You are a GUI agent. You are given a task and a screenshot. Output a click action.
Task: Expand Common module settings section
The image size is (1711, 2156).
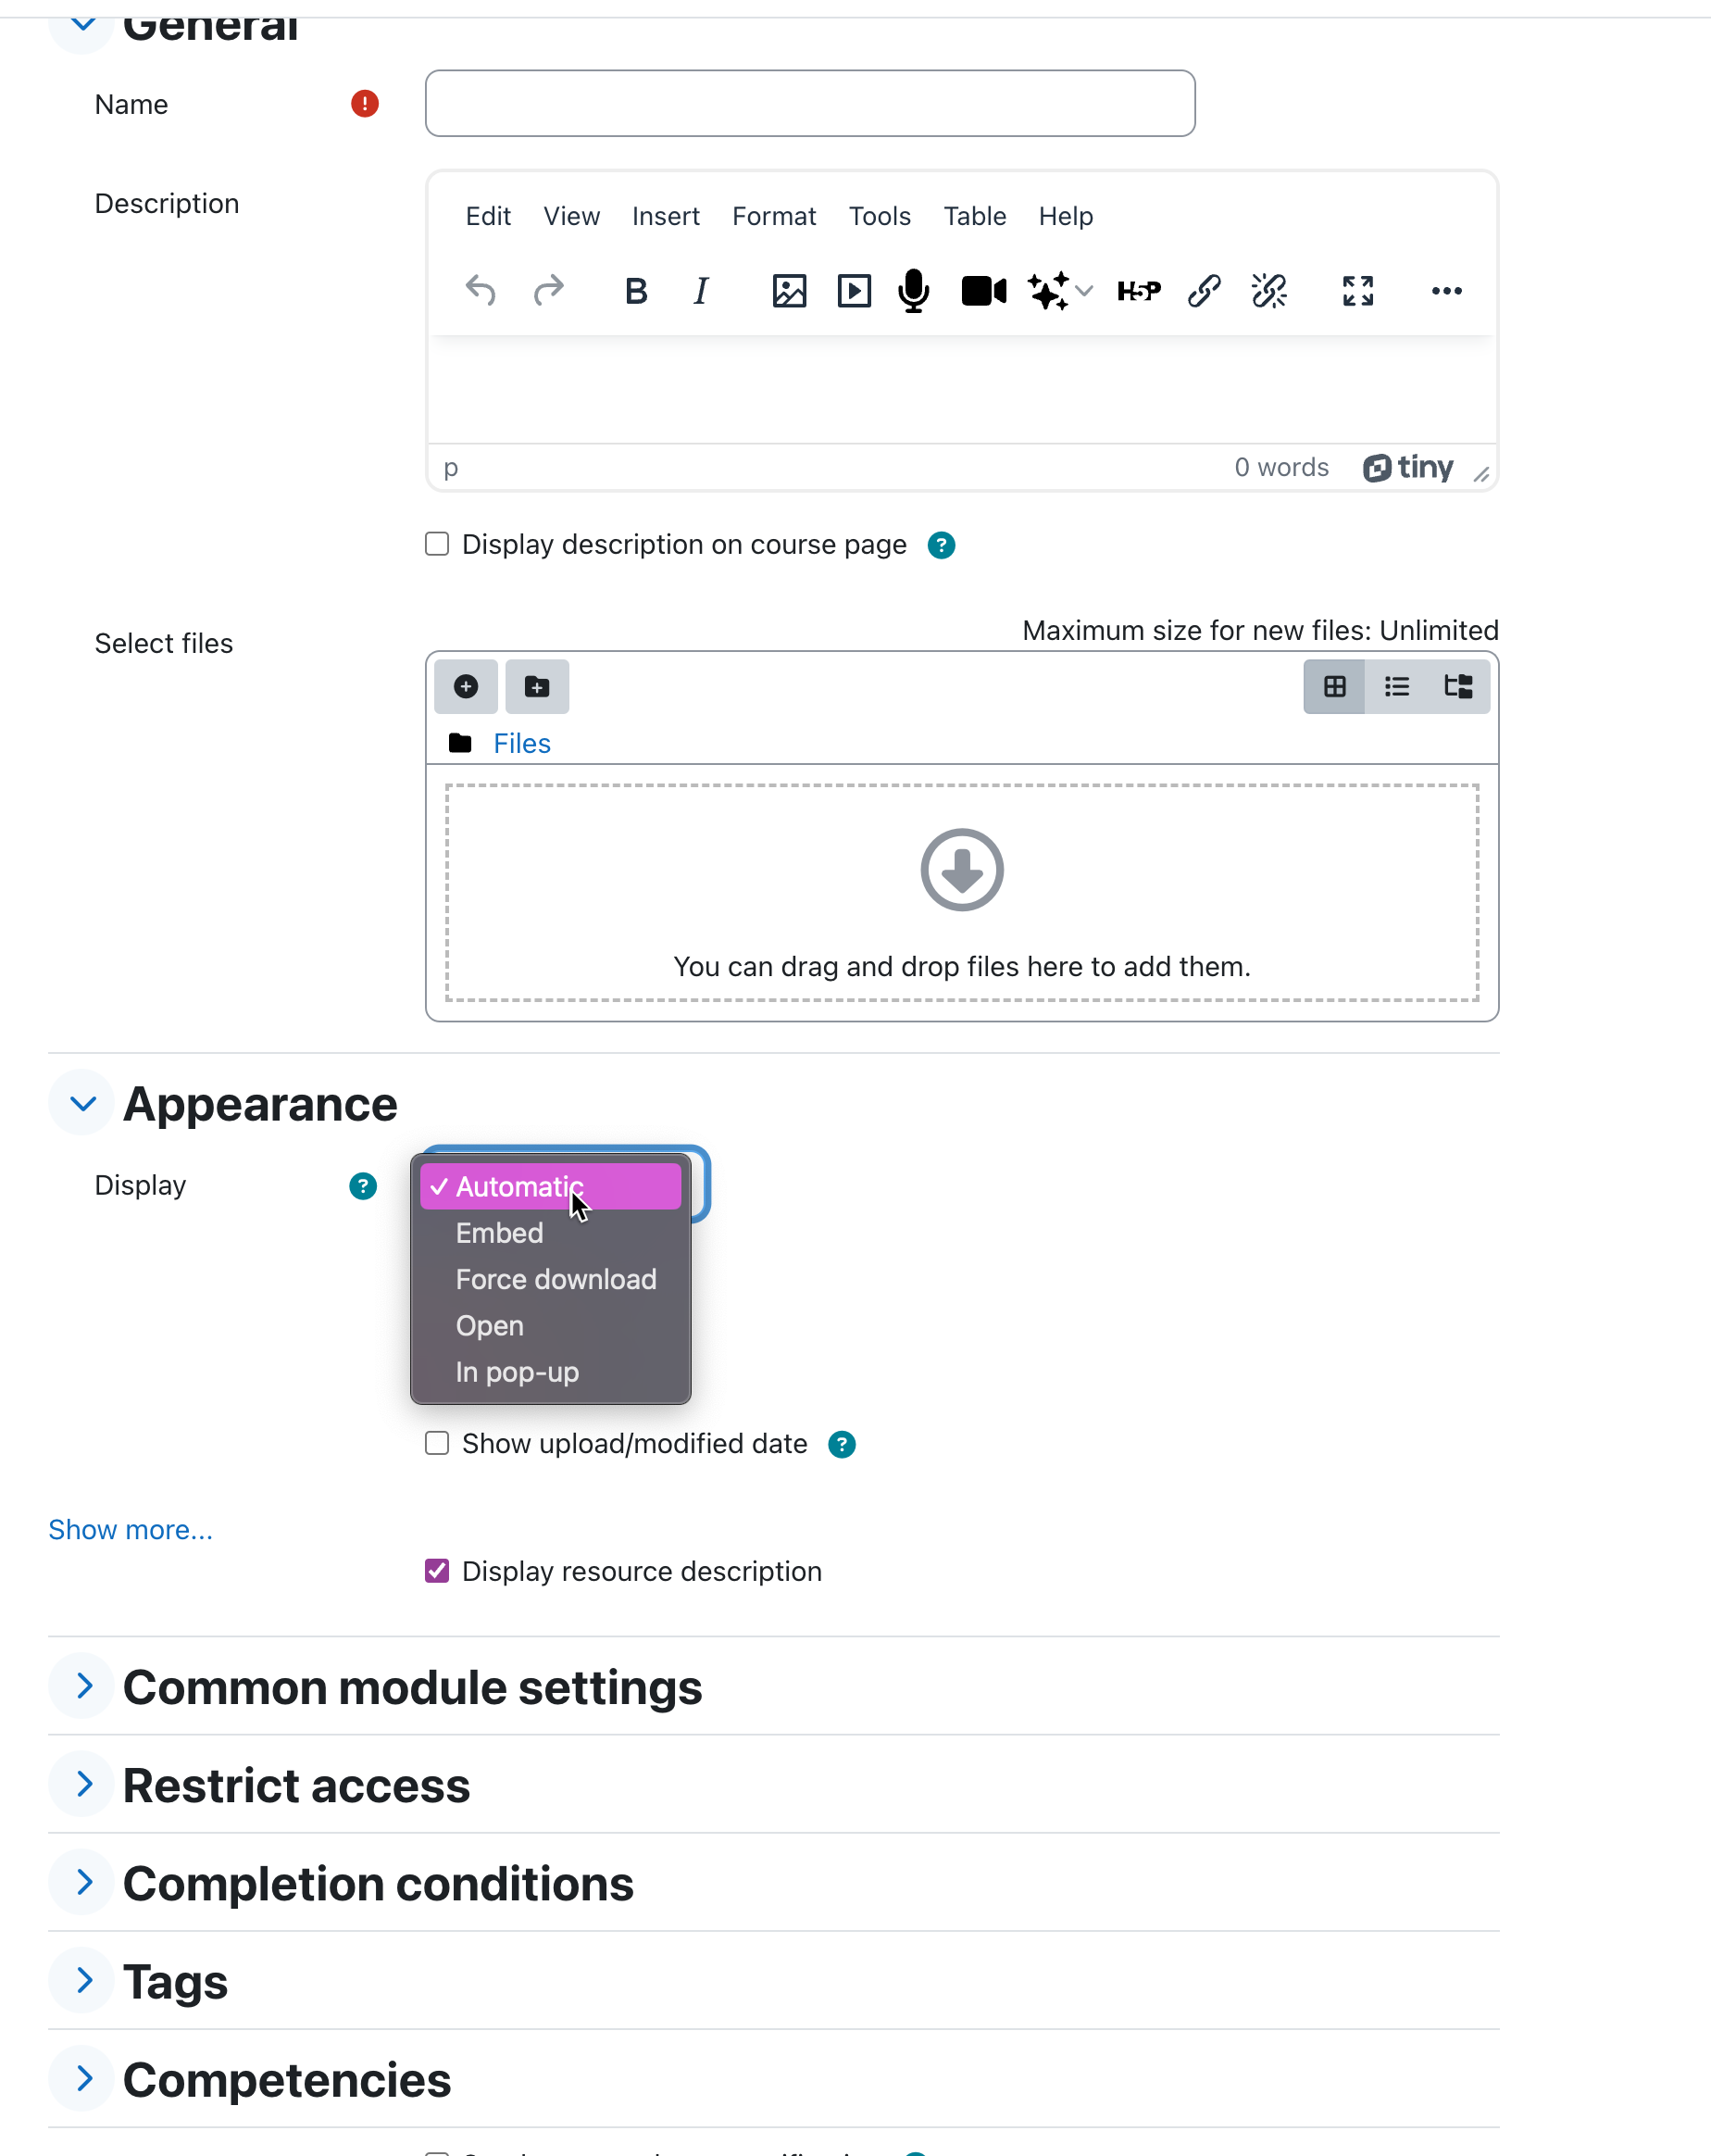[x=83, y=1687]
